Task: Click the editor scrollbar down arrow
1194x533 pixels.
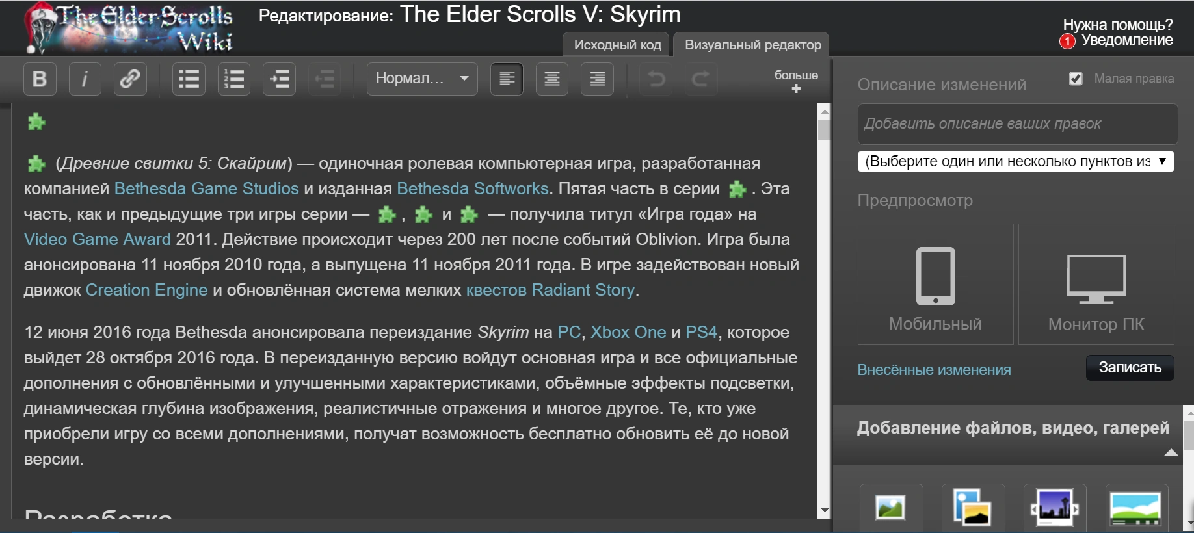Action: 824,511
